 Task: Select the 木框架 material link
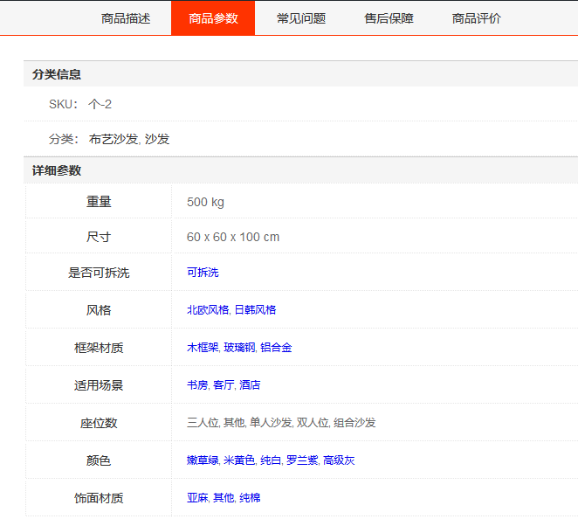[203, 348]
